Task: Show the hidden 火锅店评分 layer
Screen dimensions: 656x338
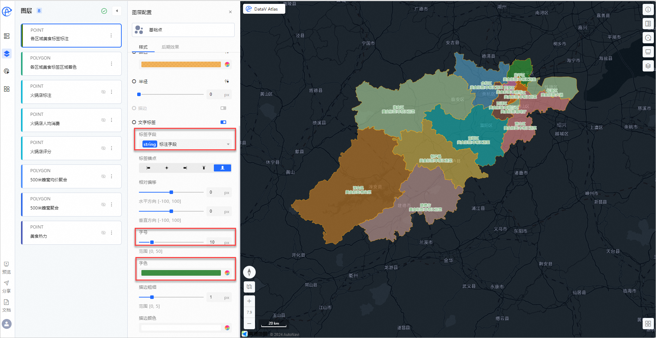Action: [103, 148]
